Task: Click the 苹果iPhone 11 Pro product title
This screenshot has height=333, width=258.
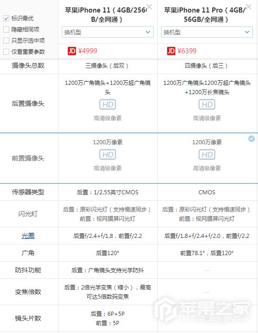Action: tap(206, 15)
